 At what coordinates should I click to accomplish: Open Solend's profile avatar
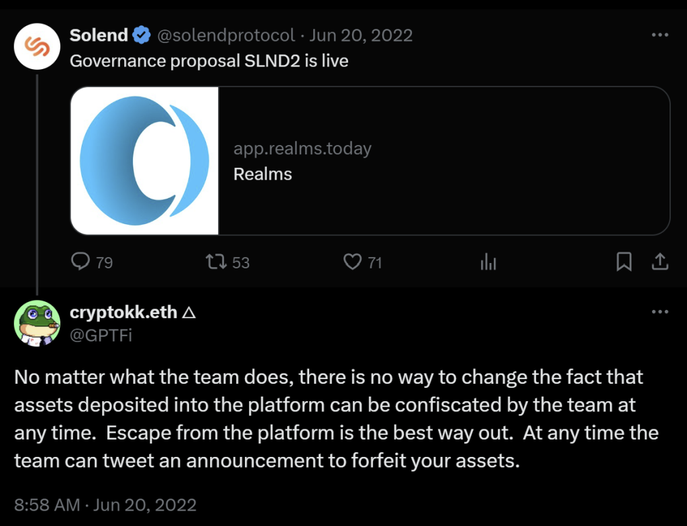38,46
